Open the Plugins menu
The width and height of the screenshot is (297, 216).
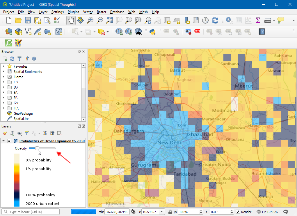pyautogui.click(x=73, y=12)
